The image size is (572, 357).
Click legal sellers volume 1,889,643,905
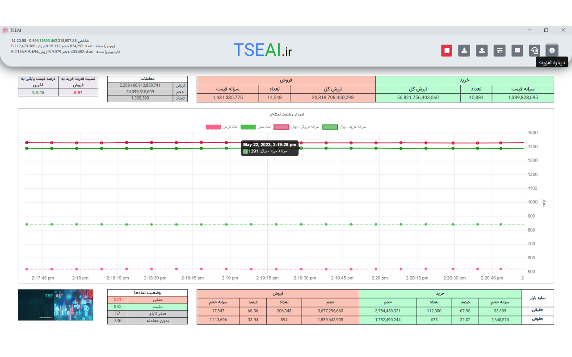(x=330, y=320)
